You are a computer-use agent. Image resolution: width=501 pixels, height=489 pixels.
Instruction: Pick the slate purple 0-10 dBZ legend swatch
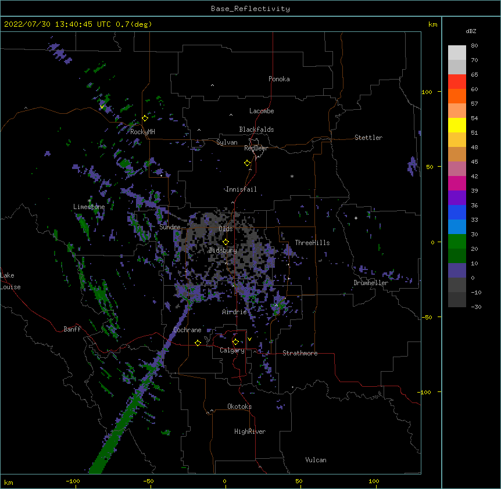(457, 270)
